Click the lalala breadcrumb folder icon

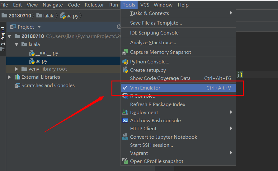39,16
